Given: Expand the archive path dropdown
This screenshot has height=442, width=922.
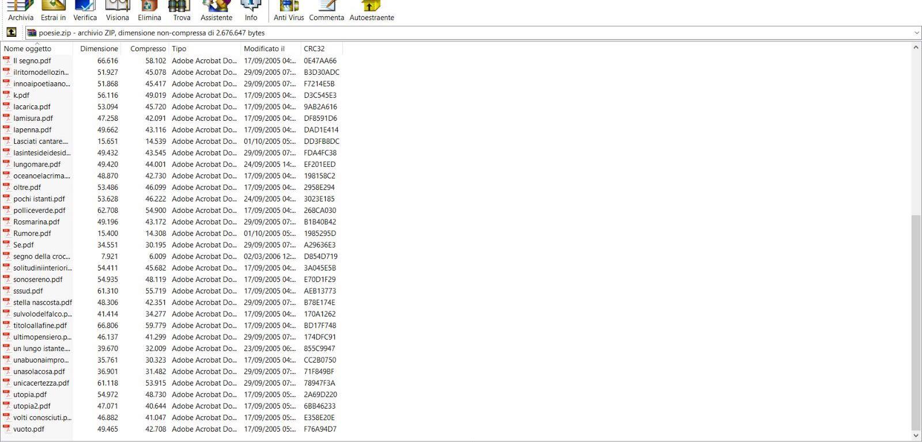Looking at the screenshot, I should [916, 33].
